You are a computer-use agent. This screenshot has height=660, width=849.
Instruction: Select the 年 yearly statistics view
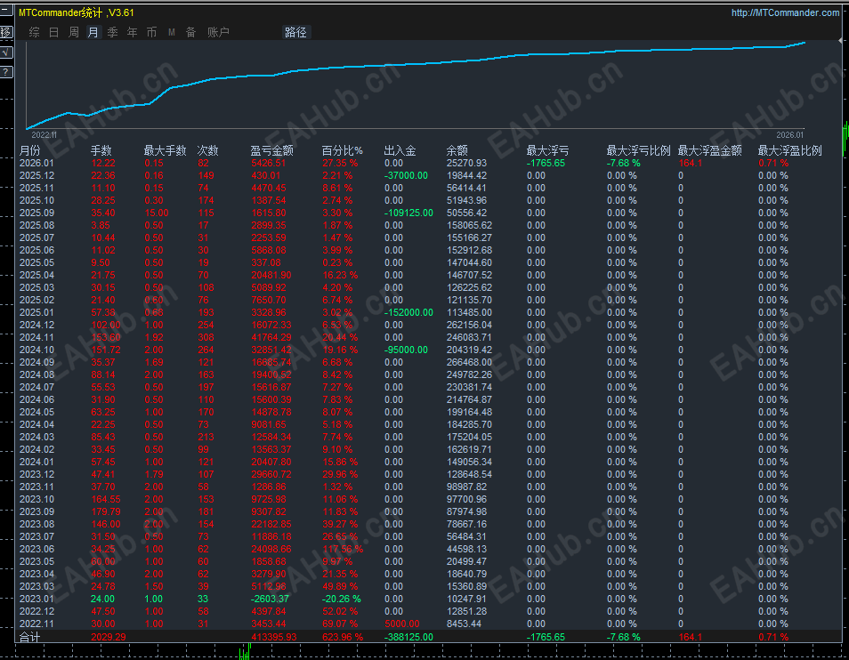pos(131,32)
